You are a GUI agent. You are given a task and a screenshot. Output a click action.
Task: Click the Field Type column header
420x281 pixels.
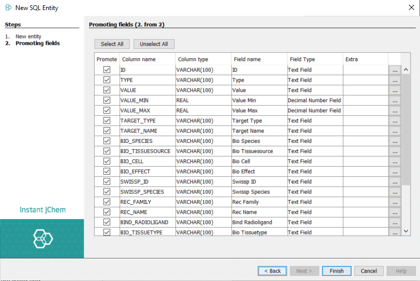pos(315,59)
